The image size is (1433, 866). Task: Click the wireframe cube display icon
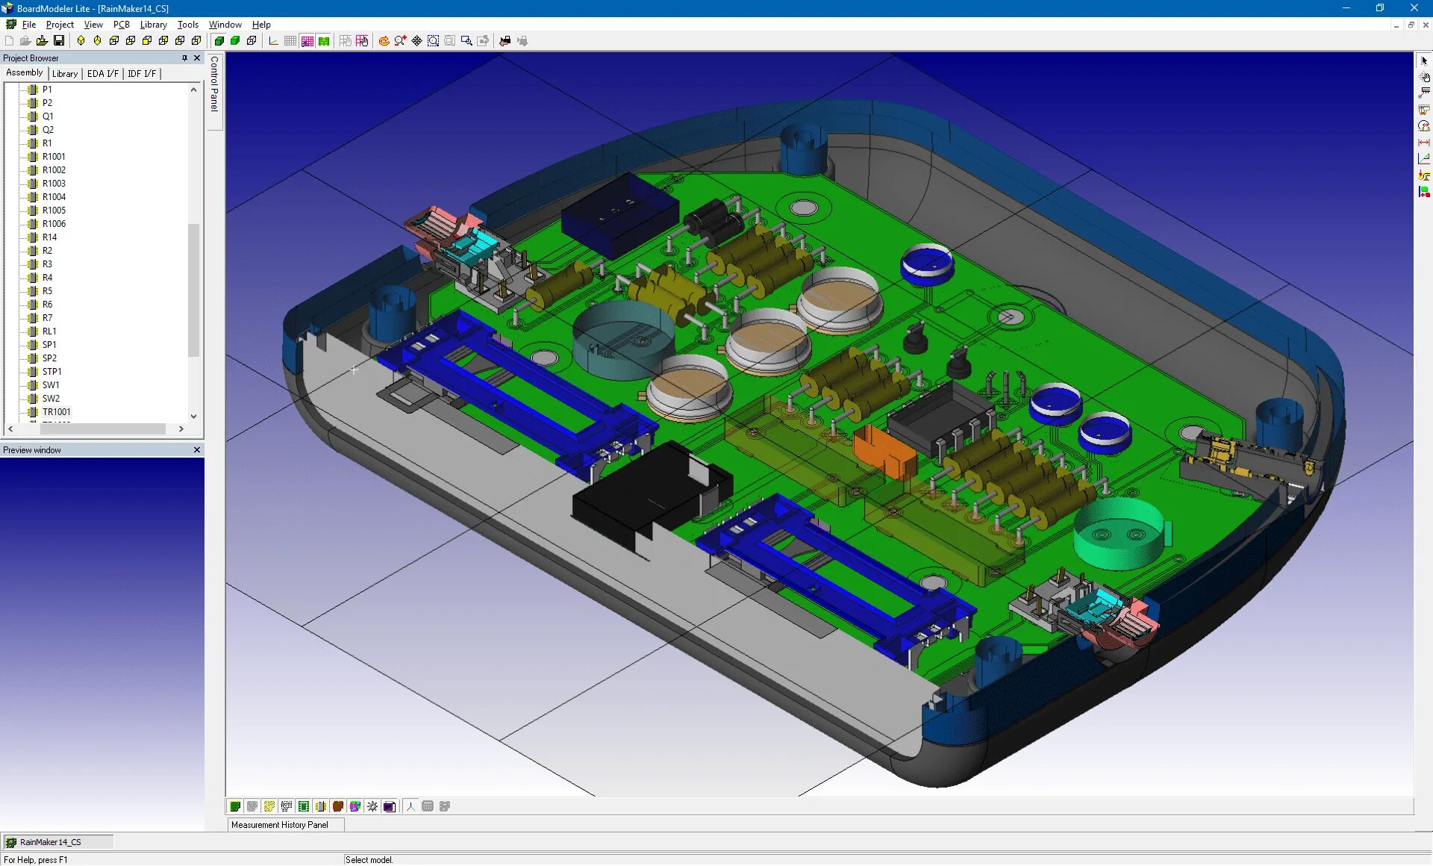click(x=252, y=41)
